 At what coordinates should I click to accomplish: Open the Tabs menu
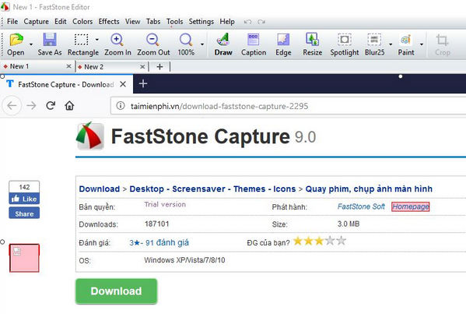[x=153, y=22]
